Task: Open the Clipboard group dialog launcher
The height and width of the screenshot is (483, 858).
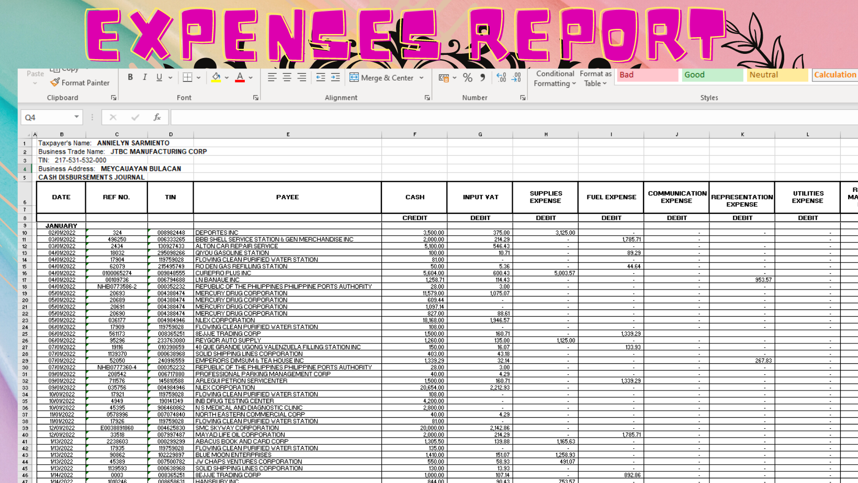Action: [x=114, y=98]
